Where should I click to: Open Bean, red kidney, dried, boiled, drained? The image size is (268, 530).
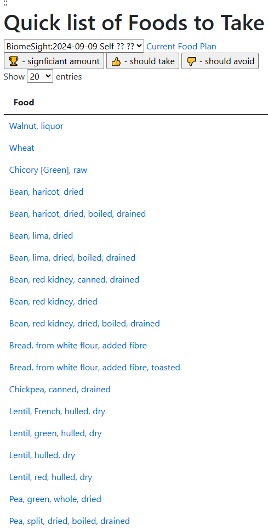coord(84,324)
